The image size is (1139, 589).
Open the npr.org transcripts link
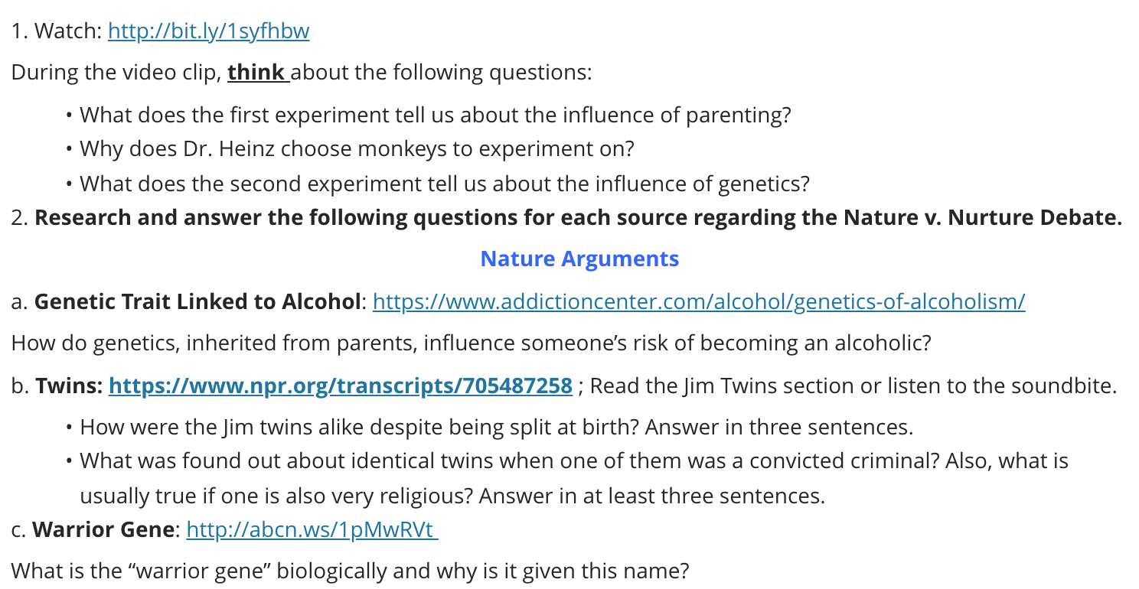341,386
